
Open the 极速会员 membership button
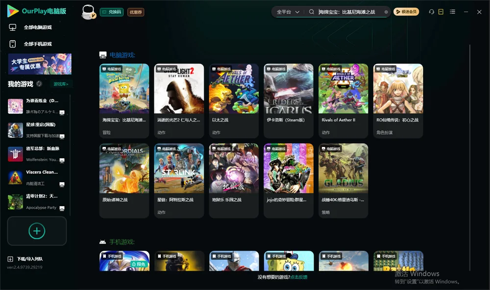pos(406,12)
